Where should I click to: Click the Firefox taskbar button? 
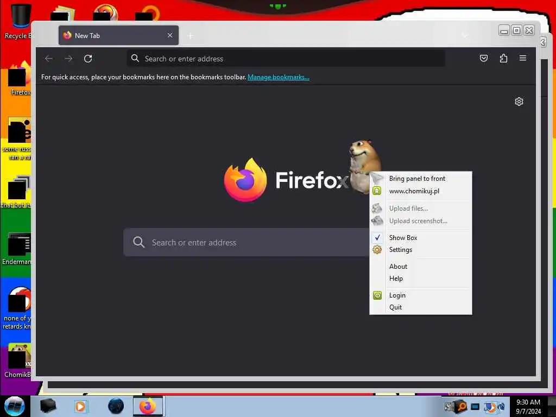coord(148,406)
